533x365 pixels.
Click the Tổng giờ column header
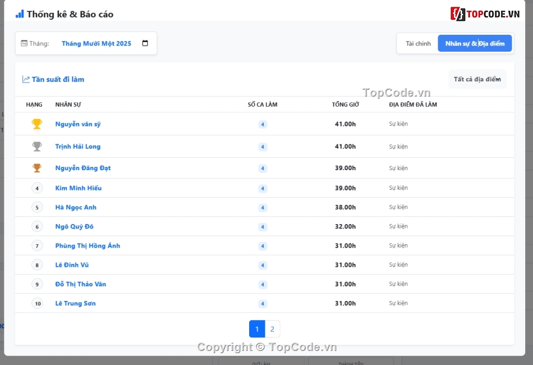tap(345, 104)
